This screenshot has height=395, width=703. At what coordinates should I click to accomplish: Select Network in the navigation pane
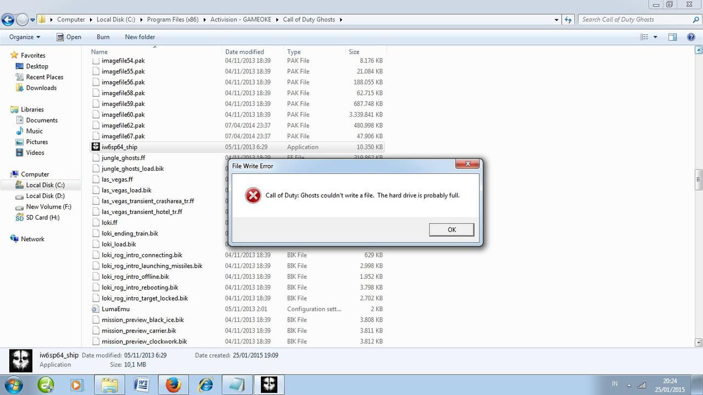click(32, 239)
